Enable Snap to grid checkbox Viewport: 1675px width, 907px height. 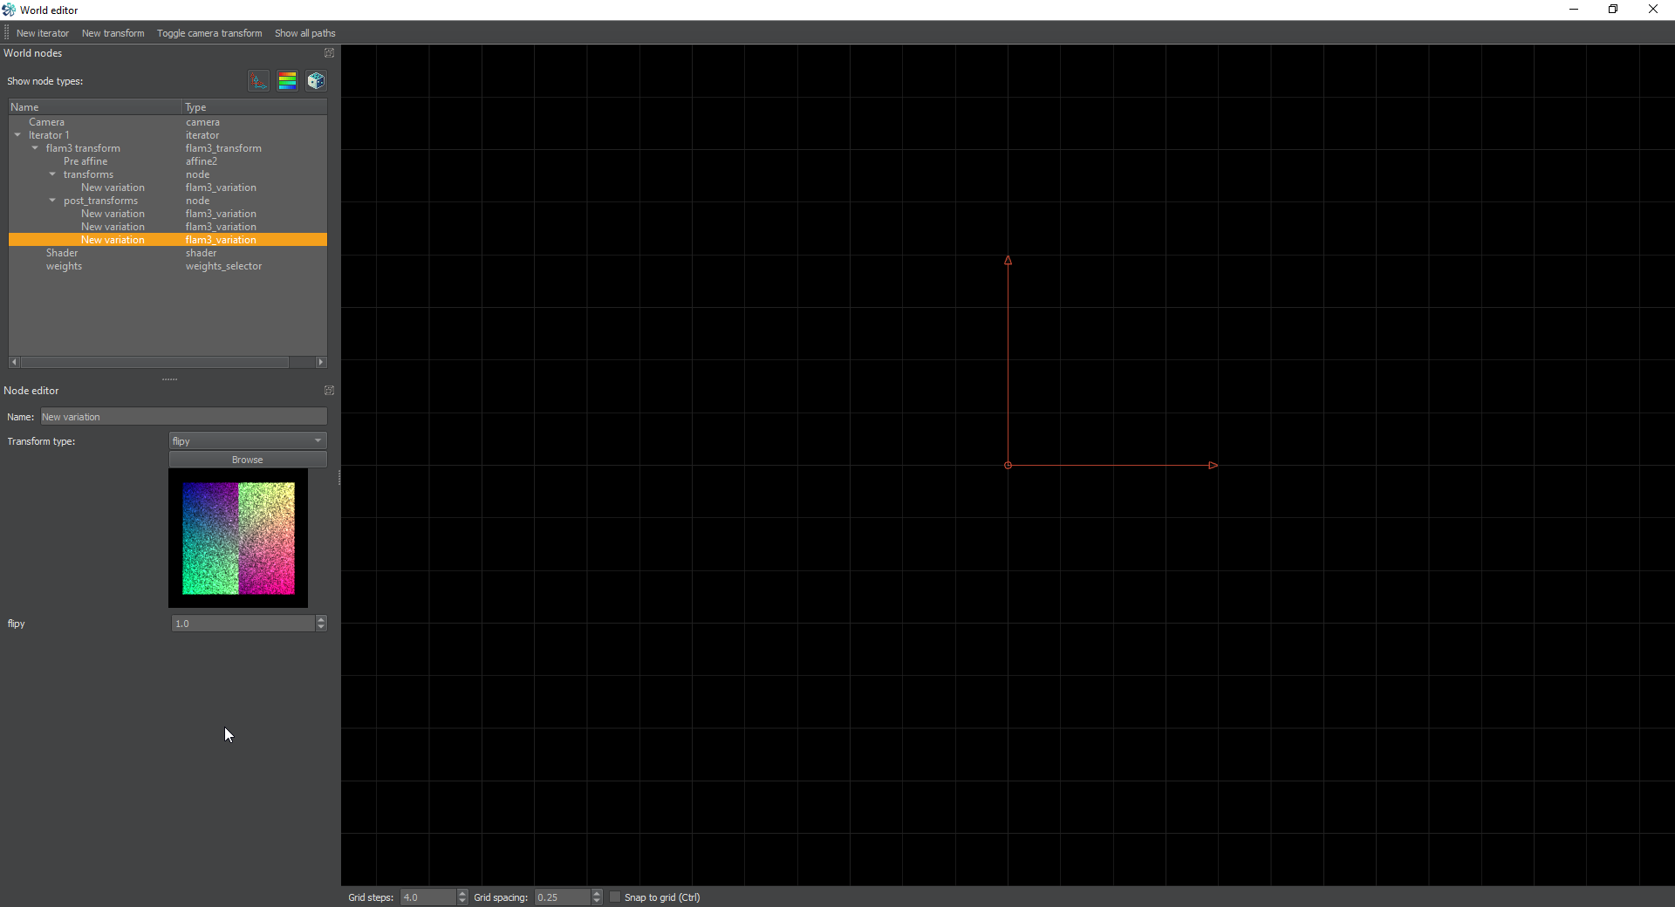615,897
